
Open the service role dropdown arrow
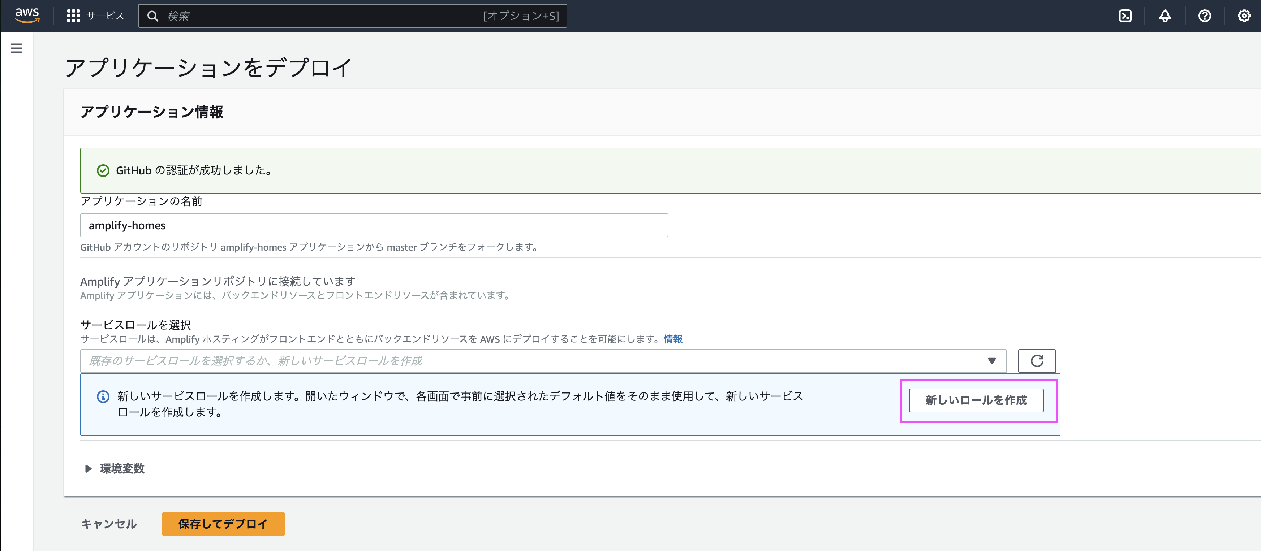coord(993,361)
